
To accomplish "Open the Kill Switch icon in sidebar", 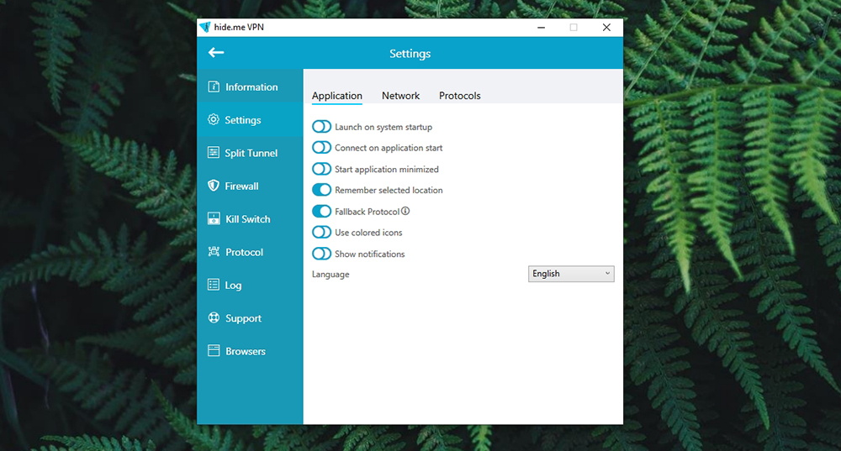I will [x=214, y=218].
